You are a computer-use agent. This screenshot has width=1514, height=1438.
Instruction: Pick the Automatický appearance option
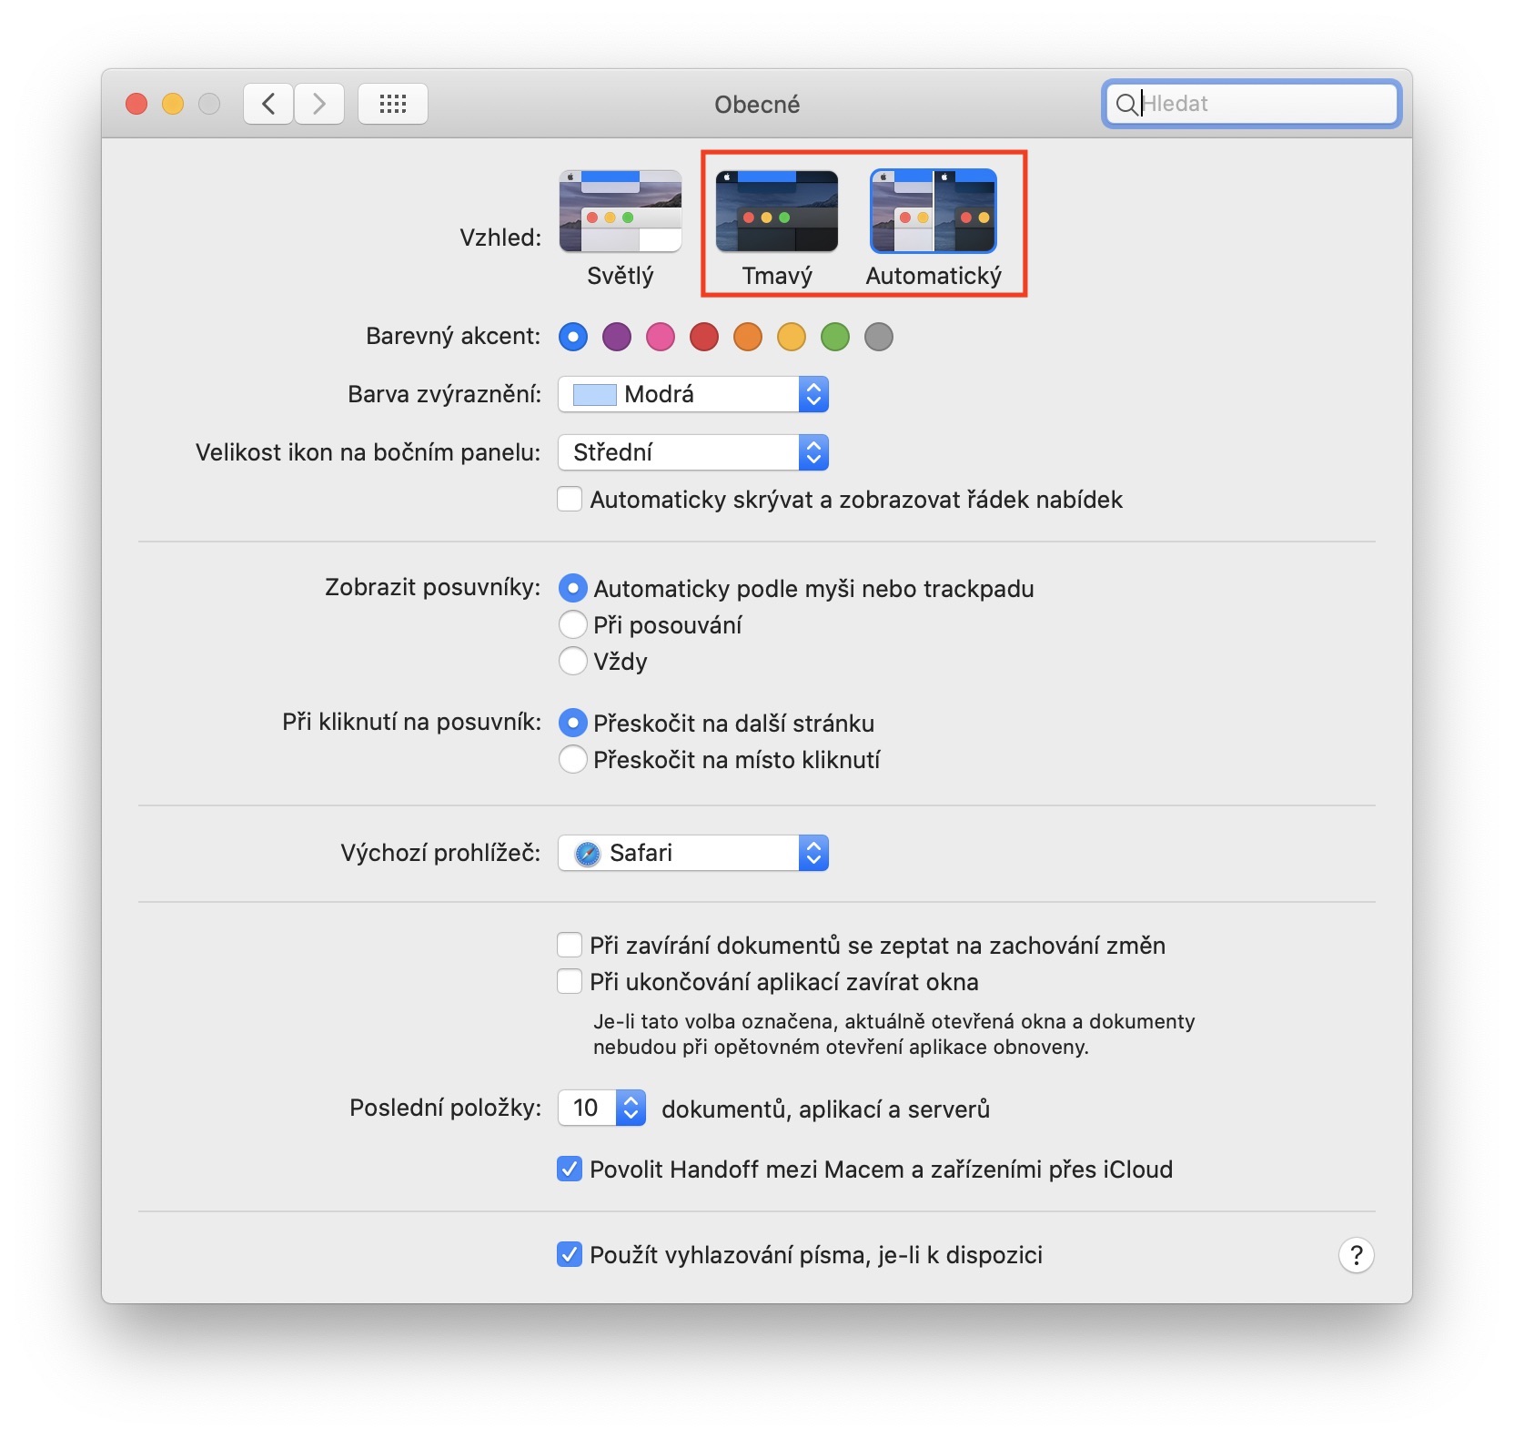(934, 211)
